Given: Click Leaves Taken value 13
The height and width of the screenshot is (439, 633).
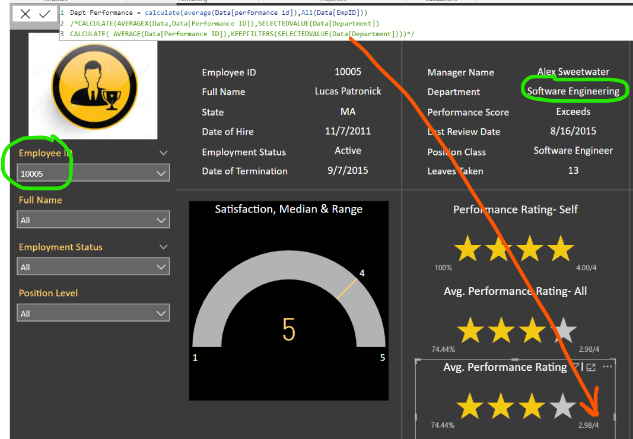Looking at the screenshot, I should tap(573, 170).
